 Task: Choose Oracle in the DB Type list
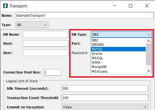(x=118, y=54)
